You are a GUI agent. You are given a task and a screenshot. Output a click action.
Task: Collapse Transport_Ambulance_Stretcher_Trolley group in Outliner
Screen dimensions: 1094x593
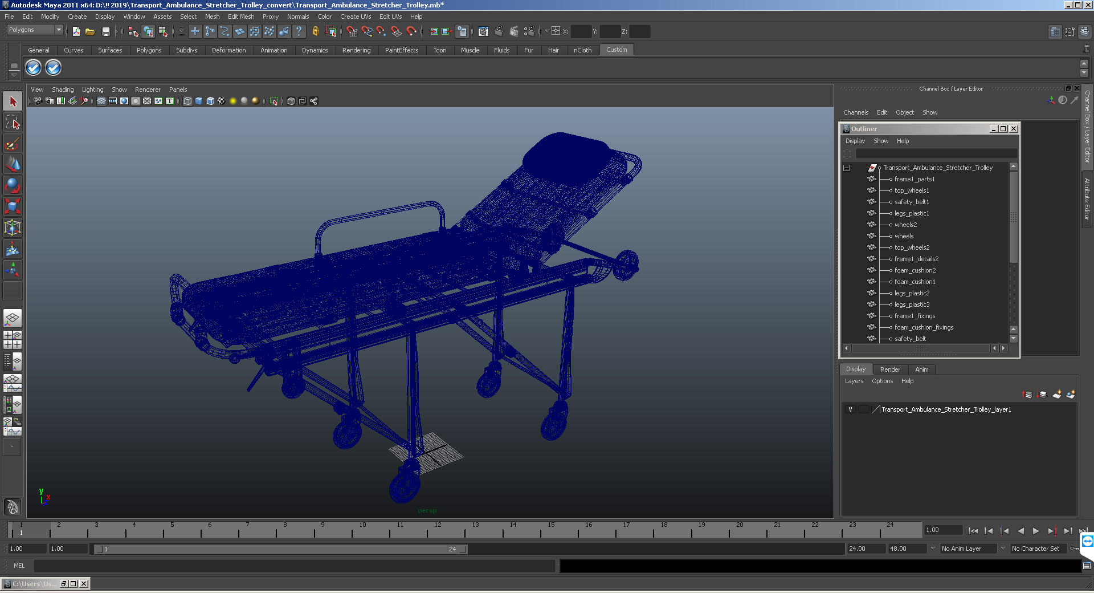[847, 168]
